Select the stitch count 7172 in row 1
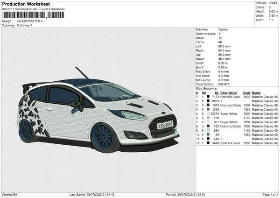 pyautogui.click(x=215, y=97)
